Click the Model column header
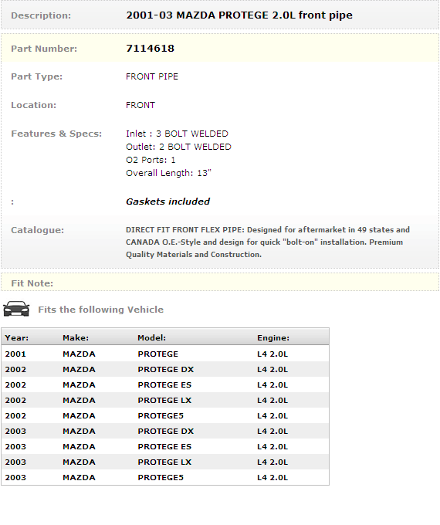This screenshot has width=440, height=525. pos(152,338)
